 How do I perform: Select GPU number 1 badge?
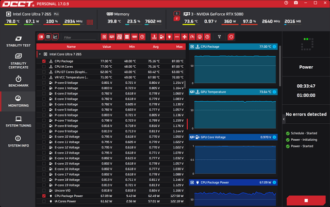pos(176,13)
